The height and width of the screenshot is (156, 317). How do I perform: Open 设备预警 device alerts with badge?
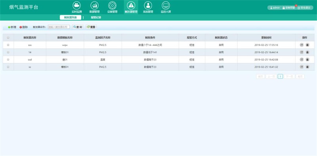coord(289,8)
